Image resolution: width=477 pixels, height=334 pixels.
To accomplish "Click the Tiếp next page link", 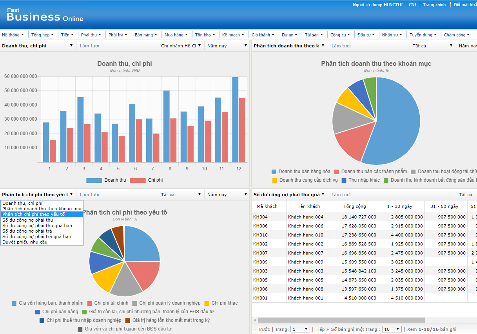I will 320,329.
